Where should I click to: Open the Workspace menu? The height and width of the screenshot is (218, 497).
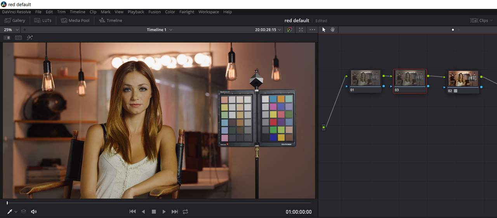coord(209,12)
